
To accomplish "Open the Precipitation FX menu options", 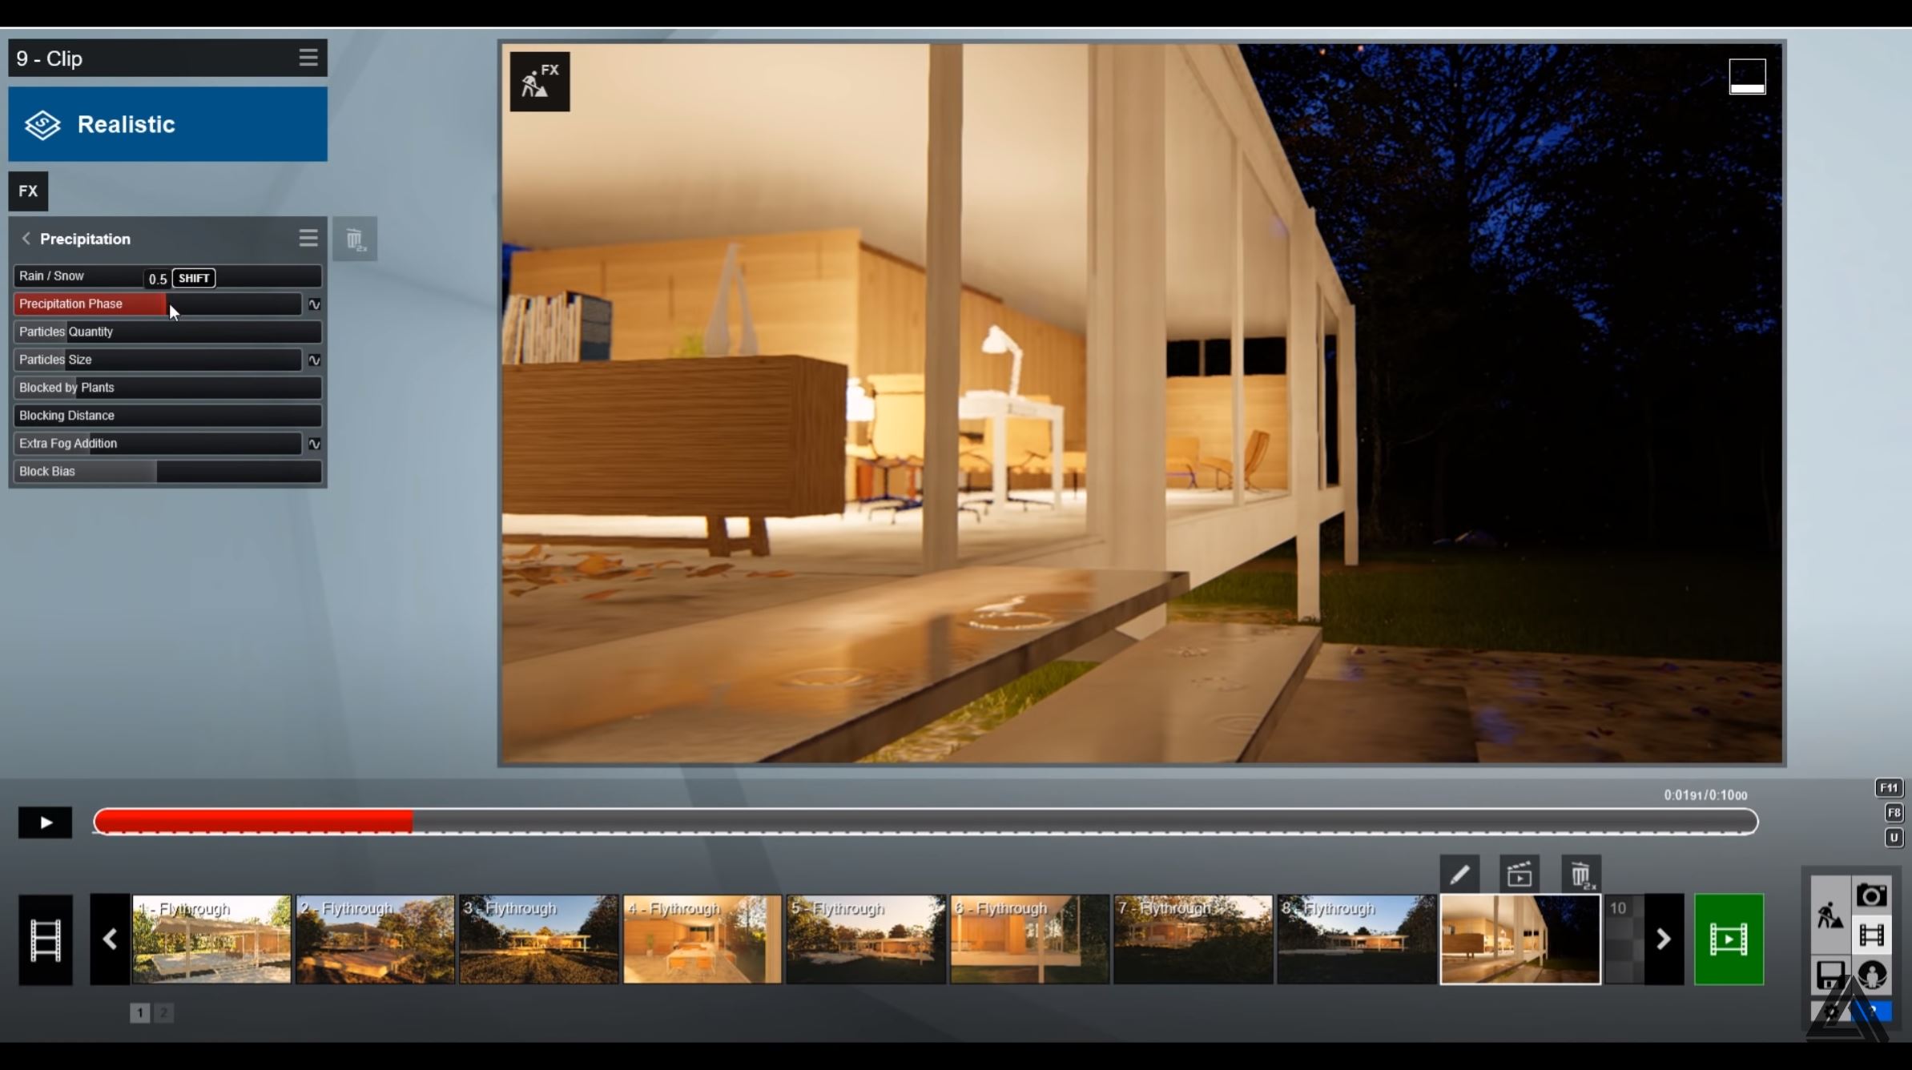I will coord(308,238).
